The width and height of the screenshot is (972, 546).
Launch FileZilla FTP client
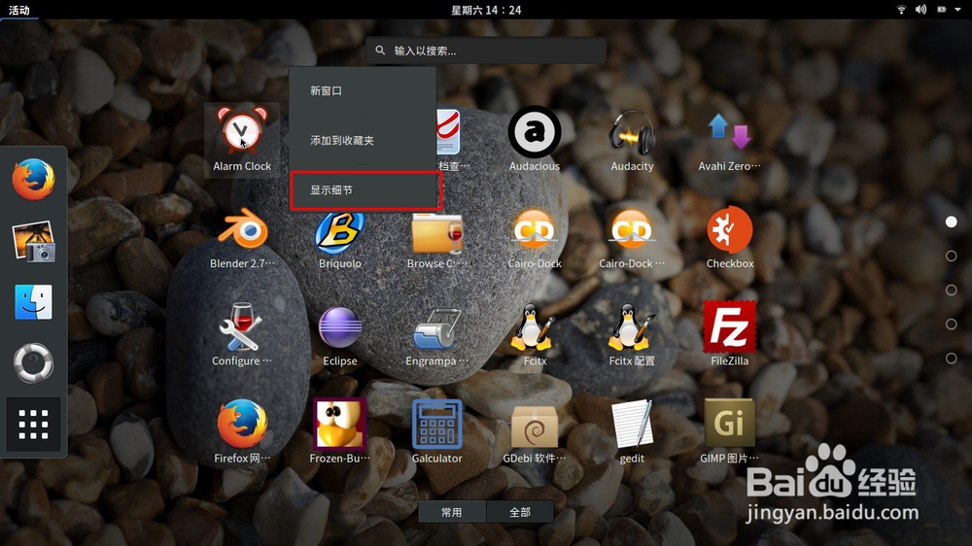pos(730,326)
